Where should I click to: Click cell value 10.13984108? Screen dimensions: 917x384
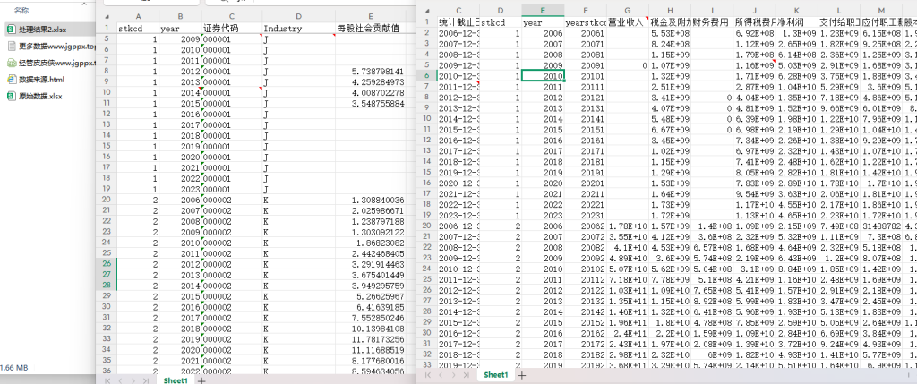coord(371,329)
